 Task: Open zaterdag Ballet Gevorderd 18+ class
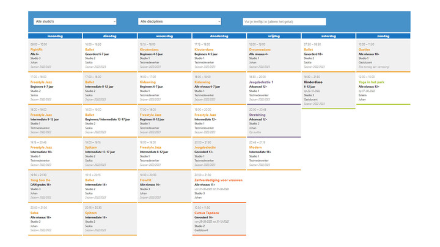329,55
